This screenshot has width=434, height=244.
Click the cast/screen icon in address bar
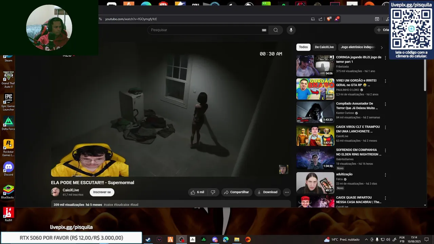(313, 19)
